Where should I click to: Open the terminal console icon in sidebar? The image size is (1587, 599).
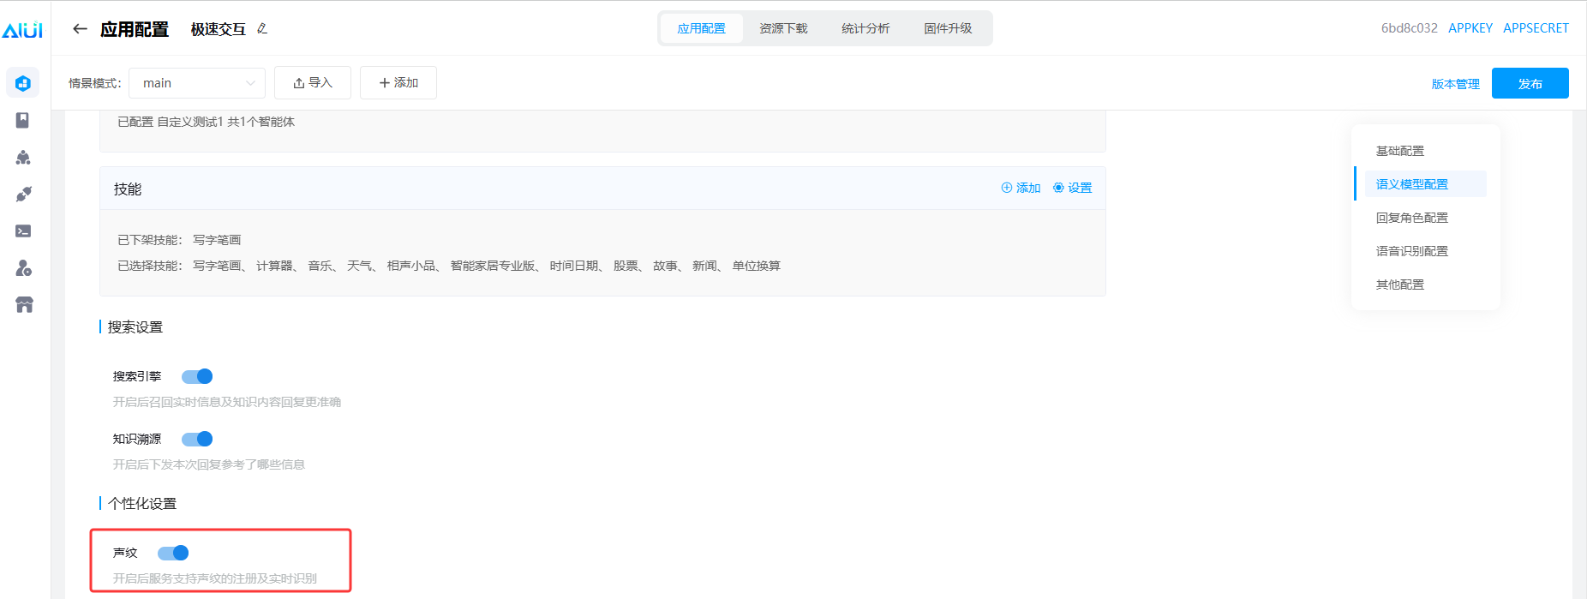tap(23, 231)
